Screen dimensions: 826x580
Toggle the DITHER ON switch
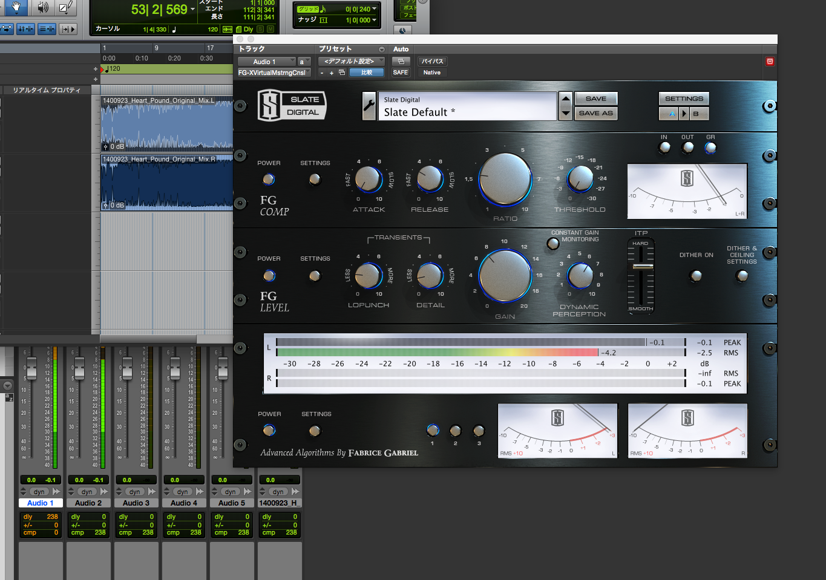tap(697, 276)
